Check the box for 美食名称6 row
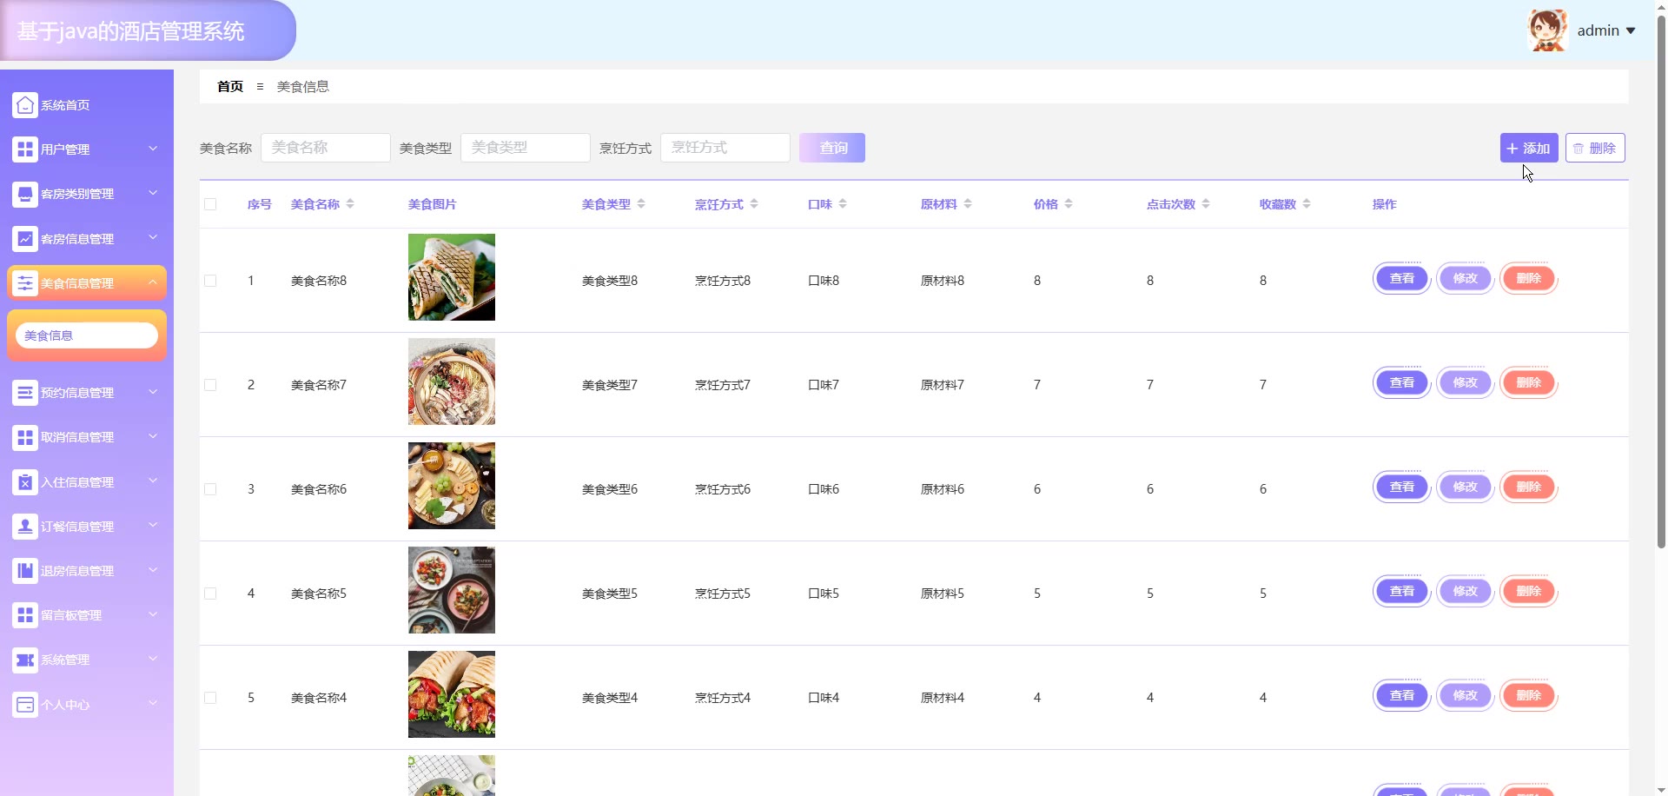Viewport: 1668px width, 796px height. click(x=210, y=489)
